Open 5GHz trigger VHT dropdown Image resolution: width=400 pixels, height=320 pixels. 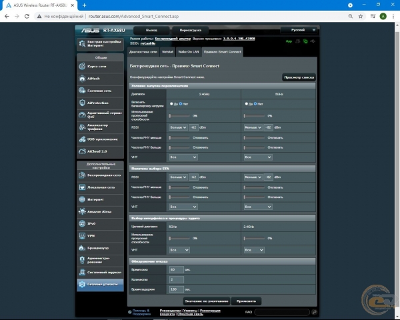point(258,157)
